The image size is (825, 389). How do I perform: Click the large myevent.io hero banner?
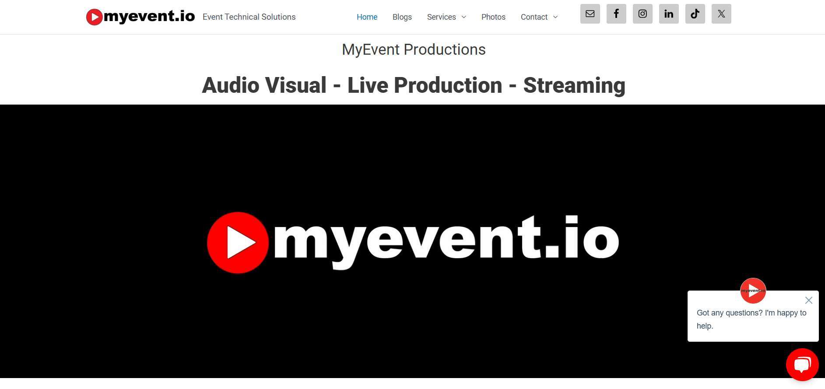[412, 241]
